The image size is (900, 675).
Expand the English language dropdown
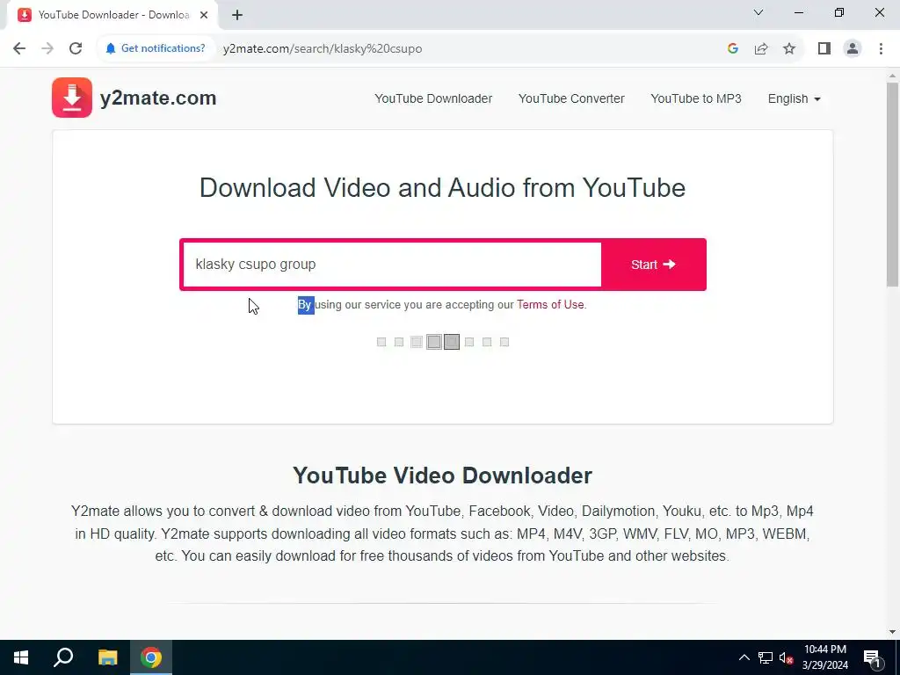(x=794, y=98)
